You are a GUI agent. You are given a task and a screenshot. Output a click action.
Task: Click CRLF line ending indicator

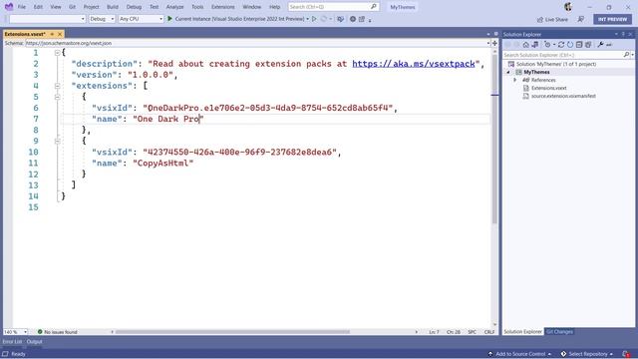(x=489, y=332)
